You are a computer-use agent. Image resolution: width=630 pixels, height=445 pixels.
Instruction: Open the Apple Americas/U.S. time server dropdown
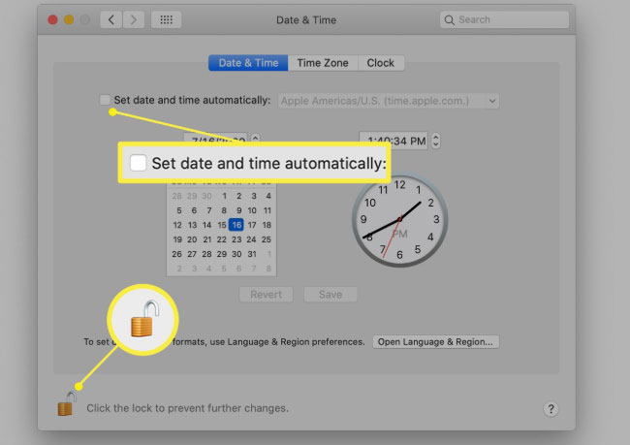tap(389, 101)
